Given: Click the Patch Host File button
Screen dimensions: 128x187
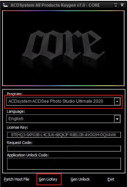Looking at the screenshot, I should pyautogui.click(x=17, y=179).
